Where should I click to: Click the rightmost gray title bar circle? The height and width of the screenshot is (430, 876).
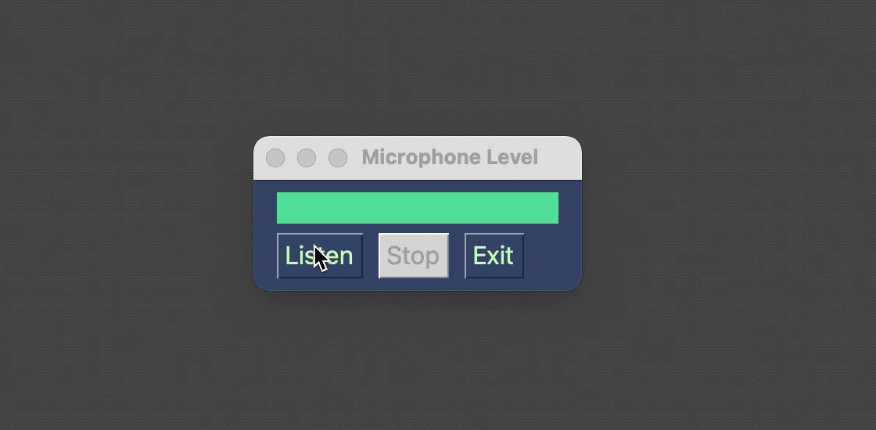point(338,158)
